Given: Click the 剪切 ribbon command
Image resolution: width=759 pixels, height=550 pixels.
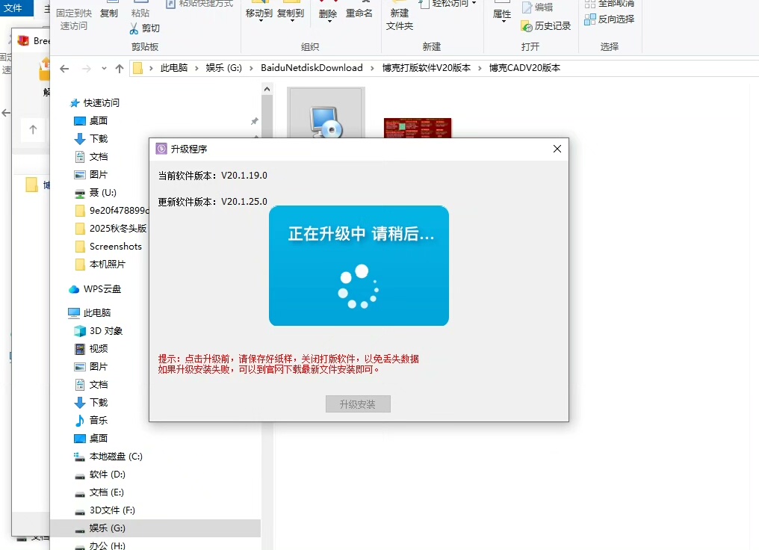Looking at the screenshot, I should pos(145,28).
